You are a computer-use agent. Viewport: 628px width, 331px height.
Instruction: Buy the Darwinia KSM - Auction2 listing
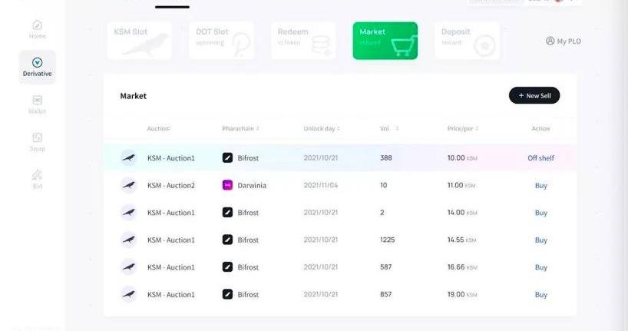point(540,186)
